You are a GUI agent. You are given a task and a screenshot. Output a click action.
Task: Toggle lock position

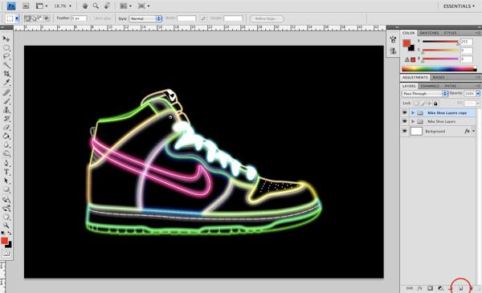[x=429, y=104]
